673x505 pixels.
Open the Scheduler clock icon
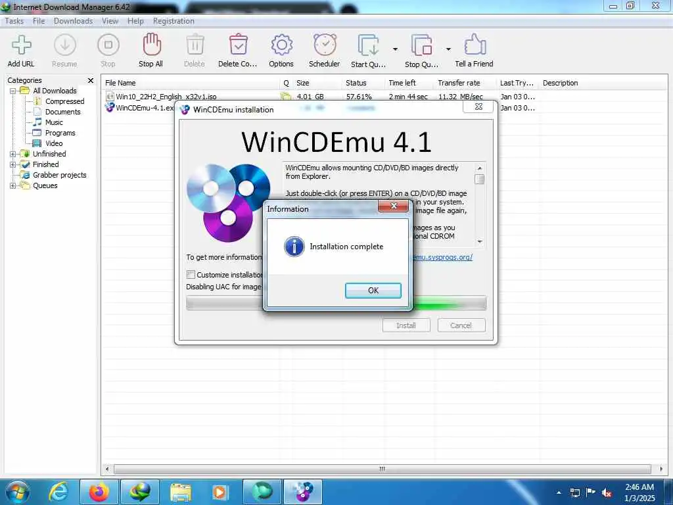[325, 45]
